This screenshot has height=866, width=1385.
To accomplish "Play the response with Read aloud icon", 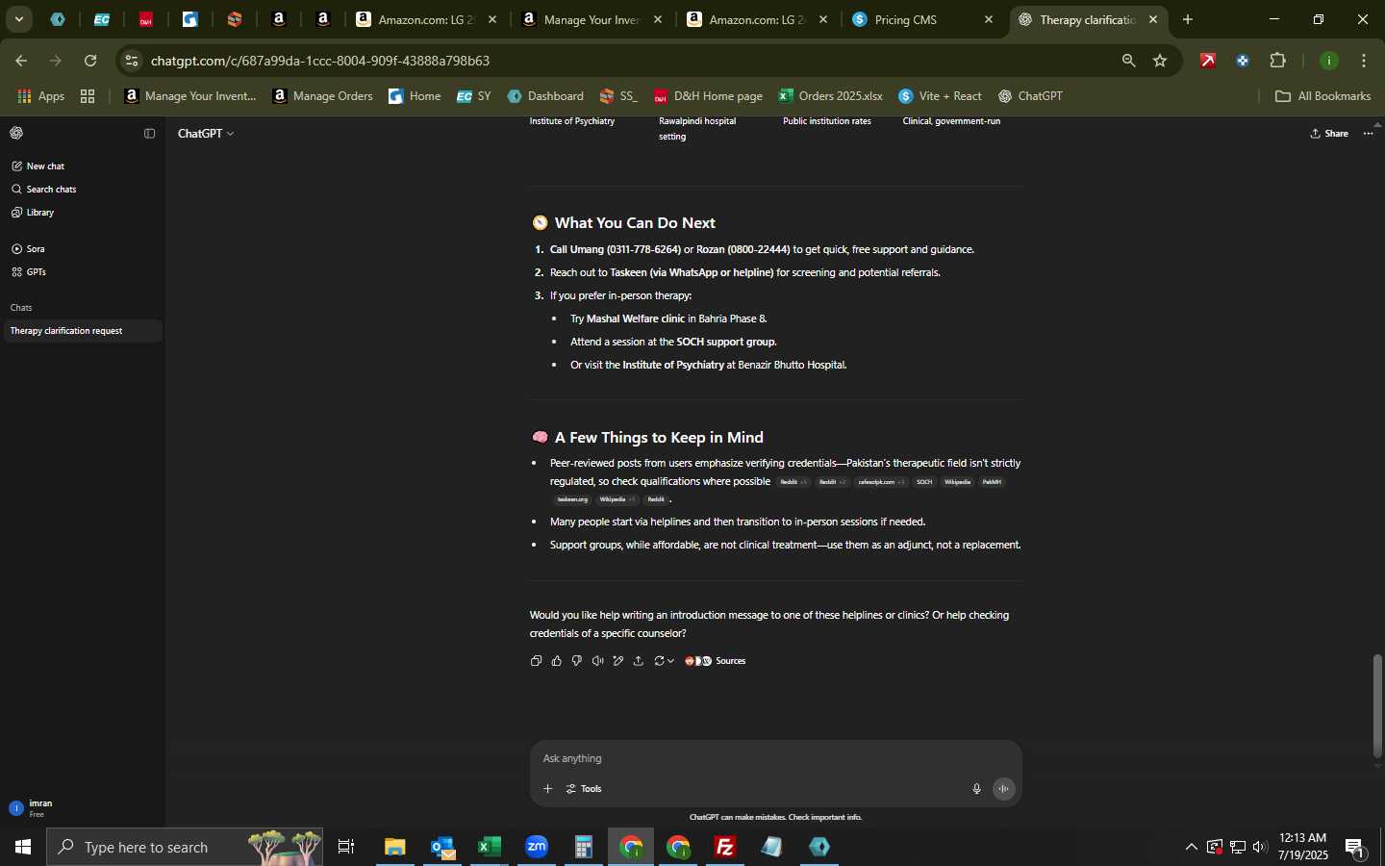I will coord(597,661).
